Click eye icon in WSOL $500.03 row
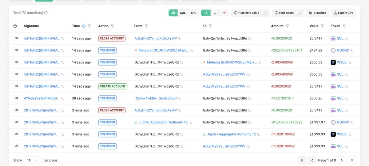This screenshot has width=369, height=166. point(16,62)
